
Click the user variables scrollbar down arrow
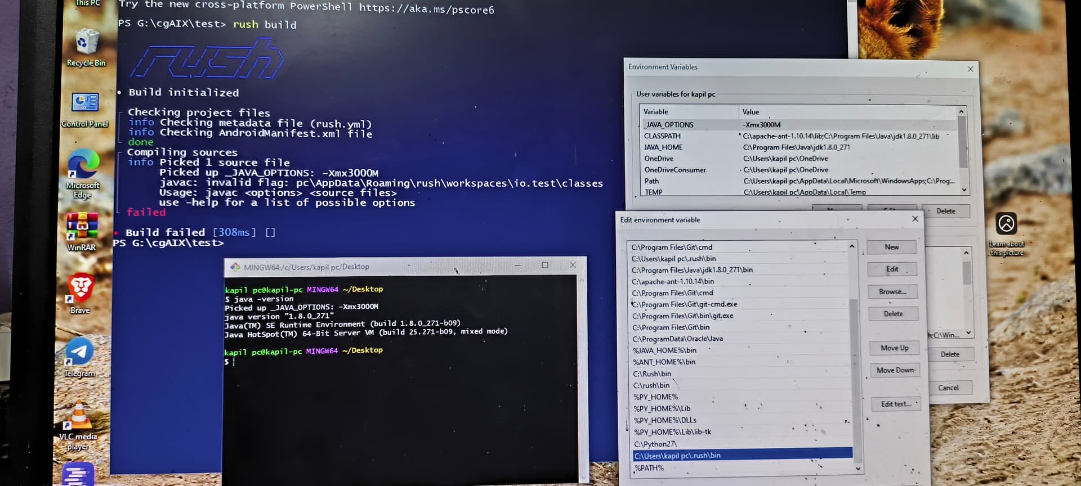click(x=964, y=190)
